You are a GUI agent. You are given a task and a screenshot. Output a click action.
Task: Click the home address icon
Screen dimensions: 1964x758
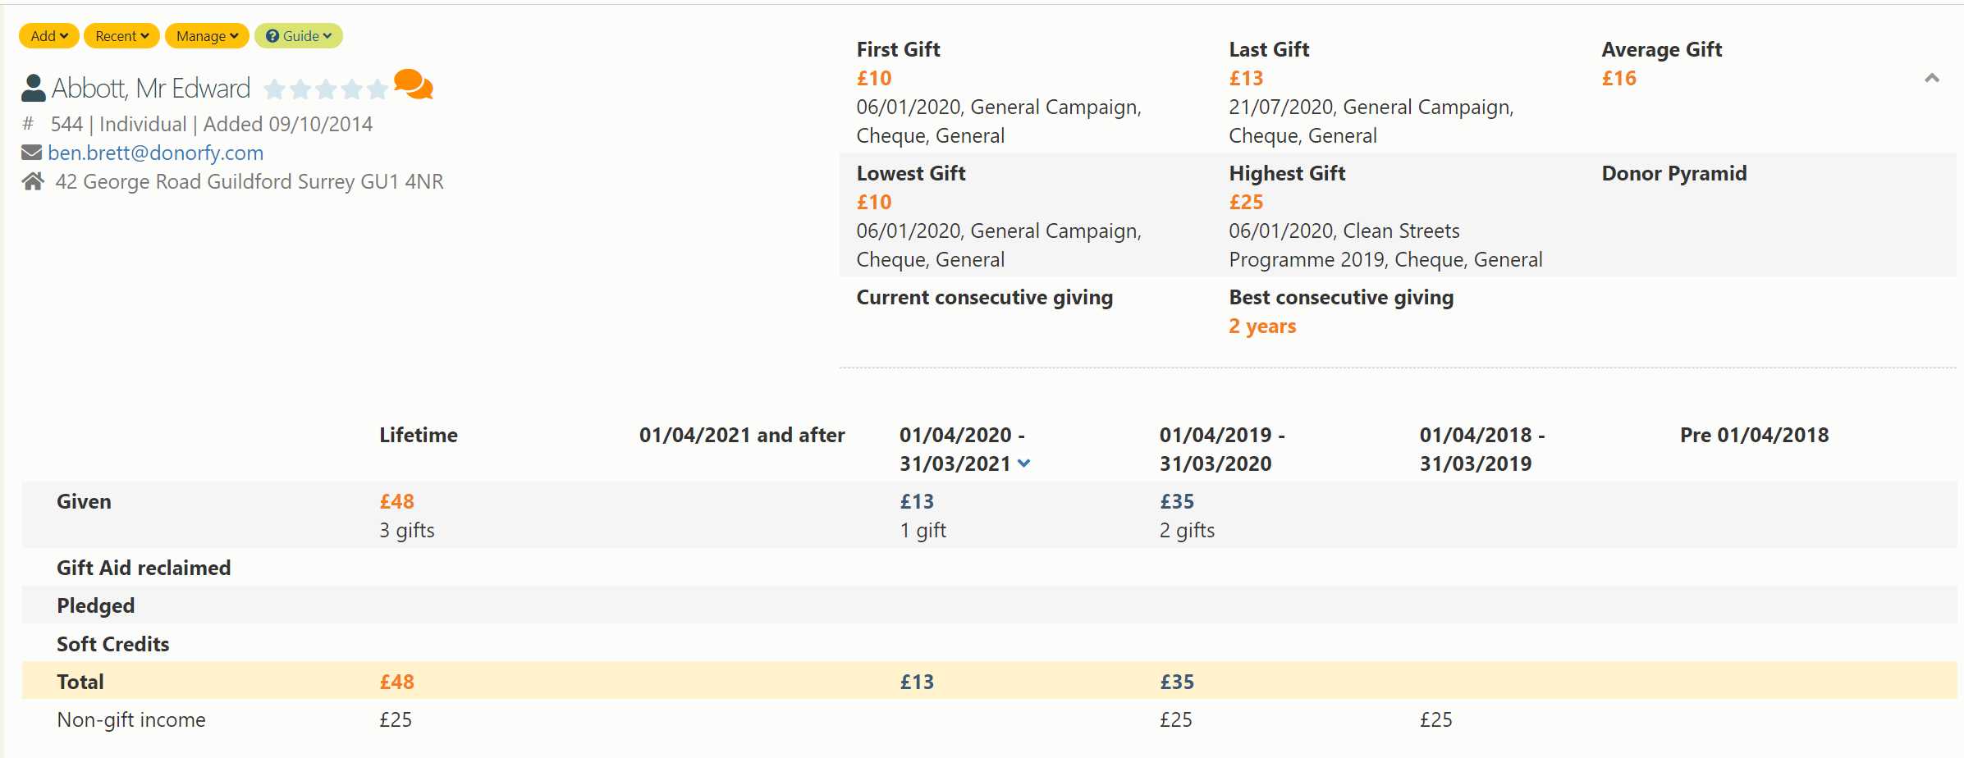33,181
